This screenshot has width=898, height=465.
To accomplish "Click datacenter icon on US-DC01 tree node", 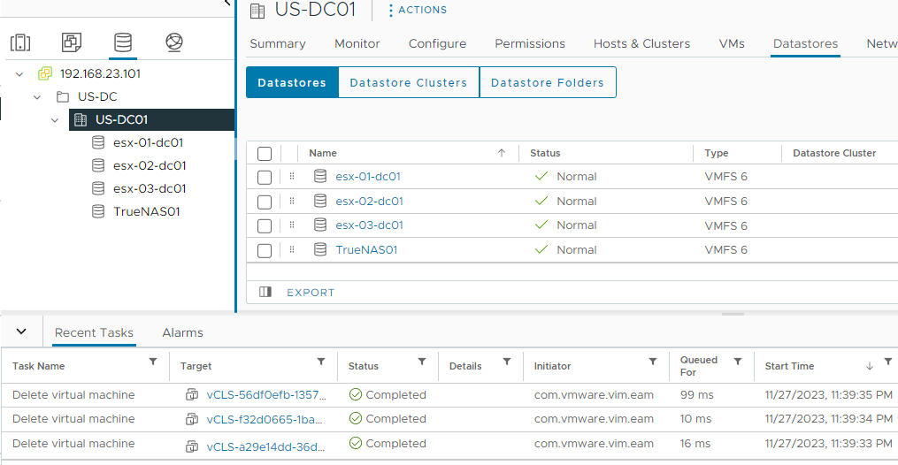I will [81, 119].
